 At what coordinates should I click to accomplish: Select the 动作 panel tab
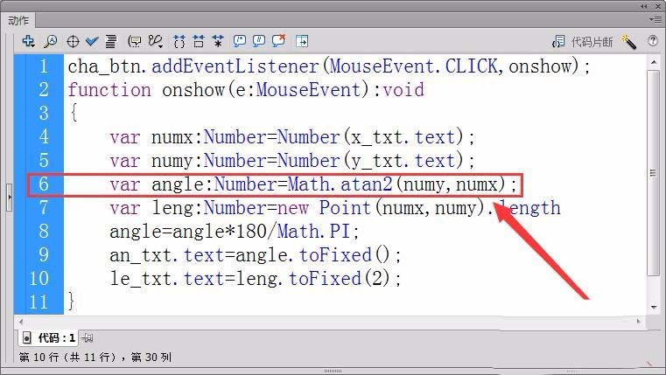click(18, 20)
